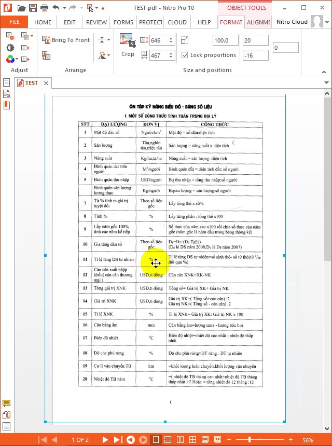
Task: Click the position field showing -16
Action: 255,55
